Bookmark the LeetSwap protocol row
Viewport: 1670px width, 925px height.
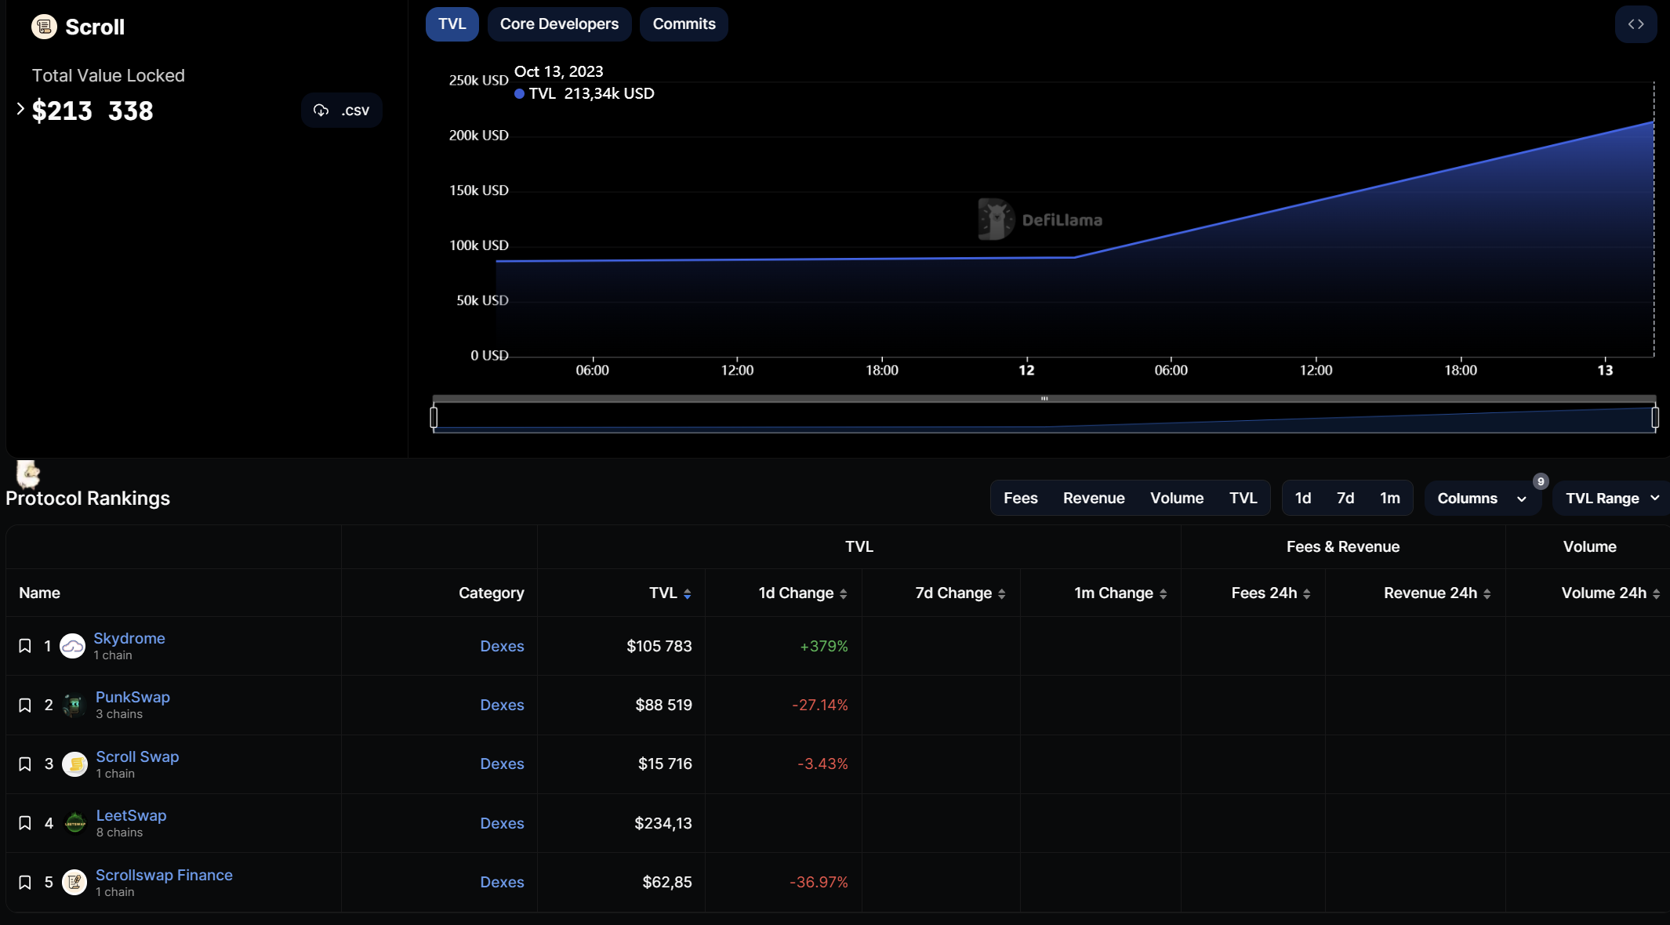(25, 823)
